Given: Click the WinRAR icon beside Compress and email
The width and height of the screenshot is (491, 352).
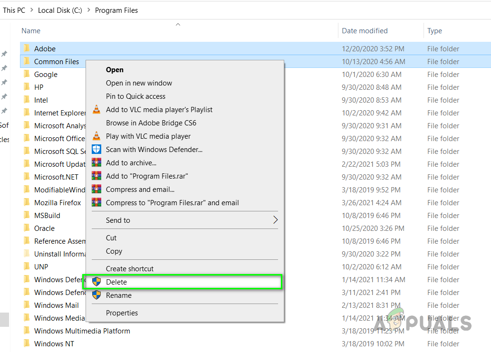Looking at the screenshot, I should coord(96,189).
